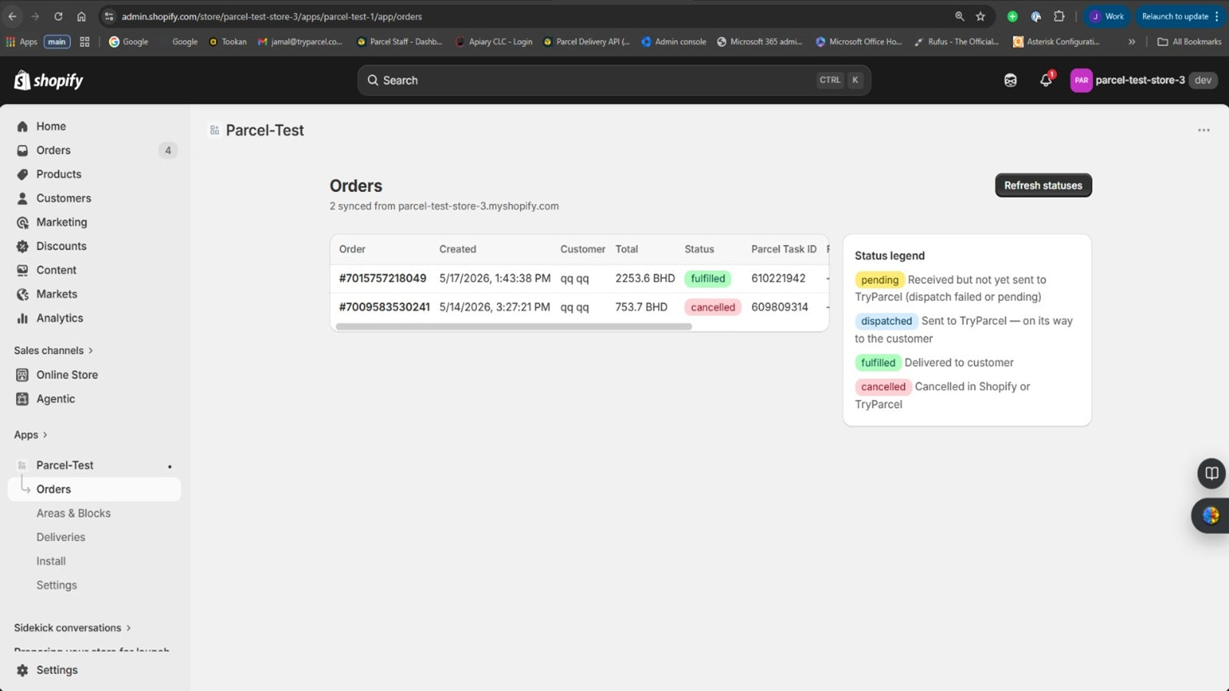The width and height of the screenshot is (1229, 691).
Task: Reload the browser page
Action: [58, 16]
